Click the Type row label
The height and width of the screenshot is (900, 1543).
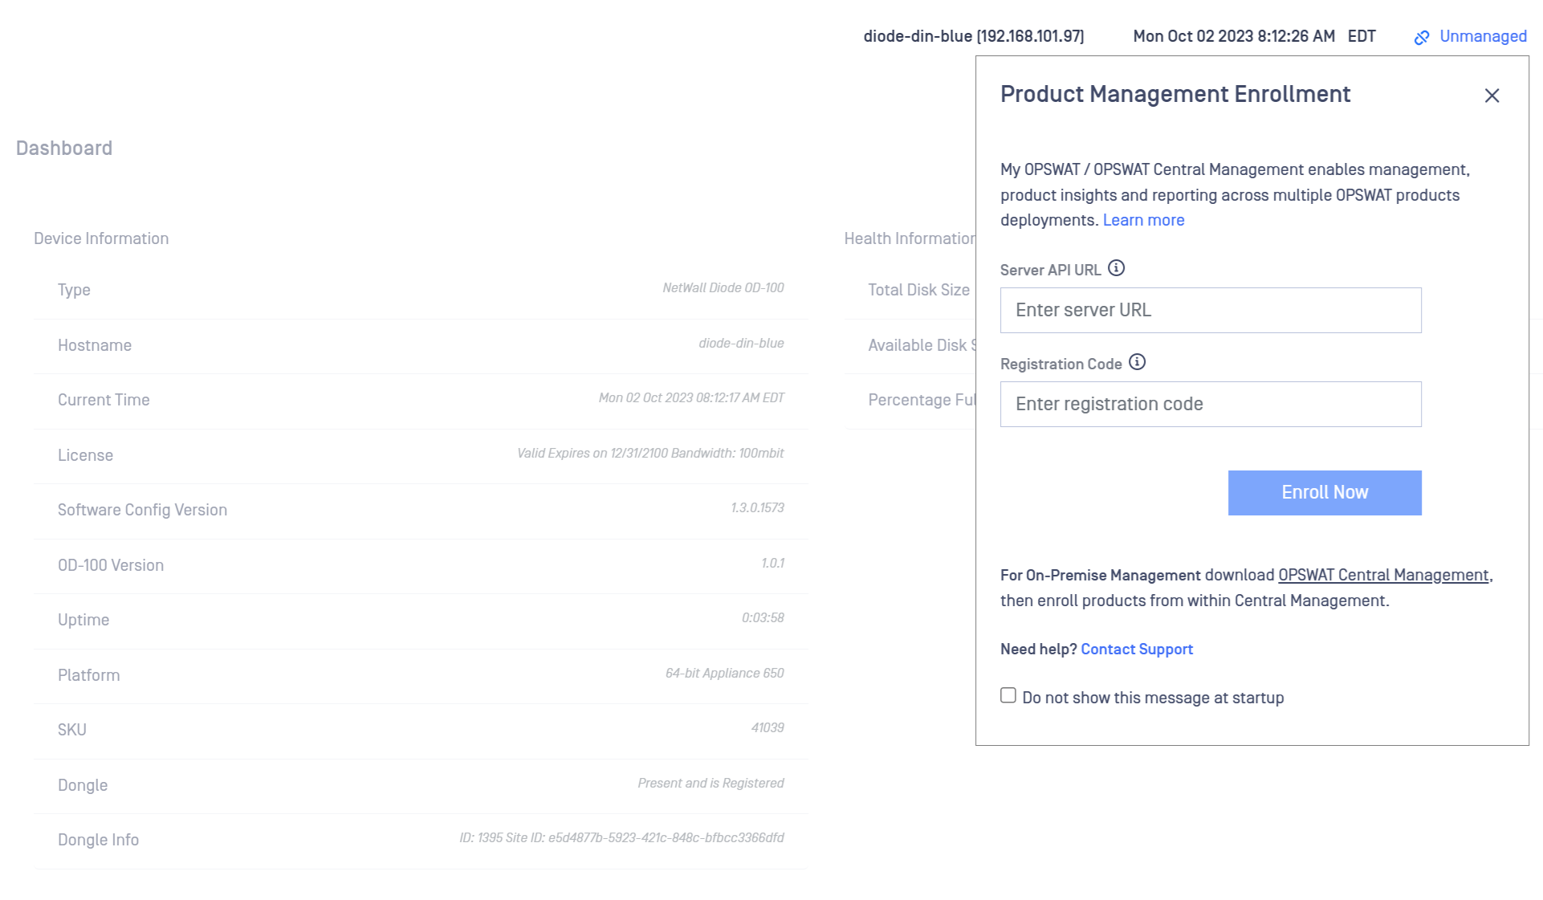pos(74,290)
